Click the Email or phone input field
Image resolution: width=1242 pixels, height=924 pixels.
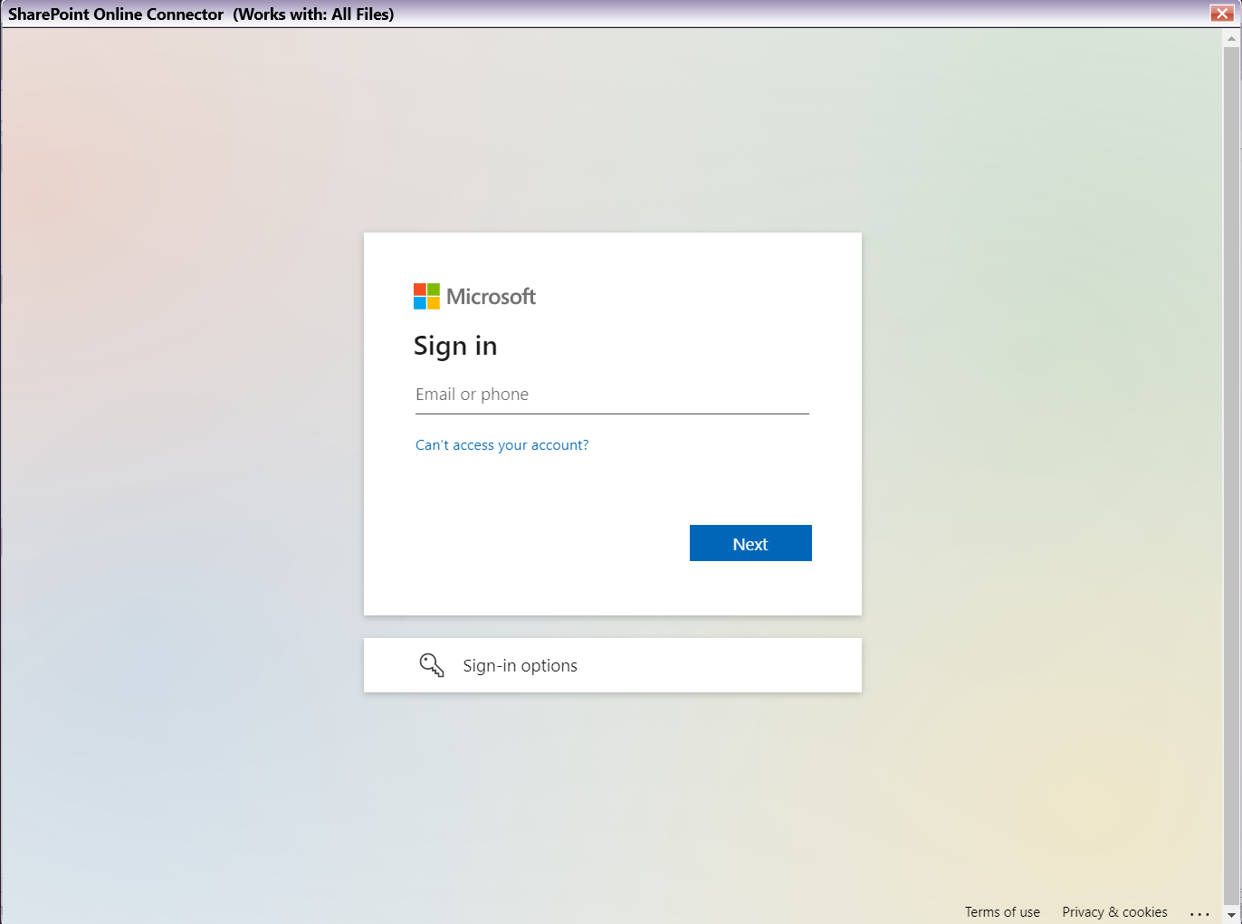click(612, 395)
